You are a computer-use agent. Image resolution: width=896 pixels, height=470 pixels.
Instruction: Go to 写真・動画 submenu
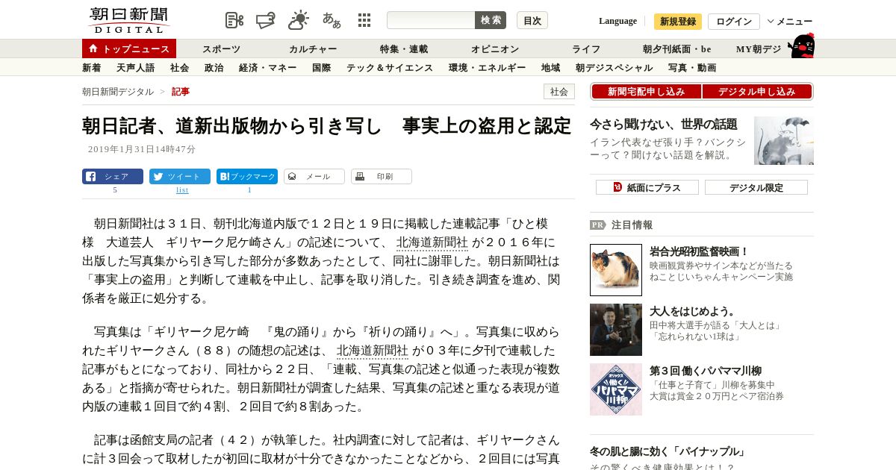click(692, 68)
